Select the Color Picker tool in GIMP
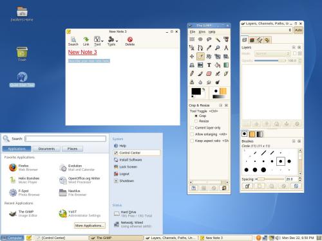 coord(209,48)
